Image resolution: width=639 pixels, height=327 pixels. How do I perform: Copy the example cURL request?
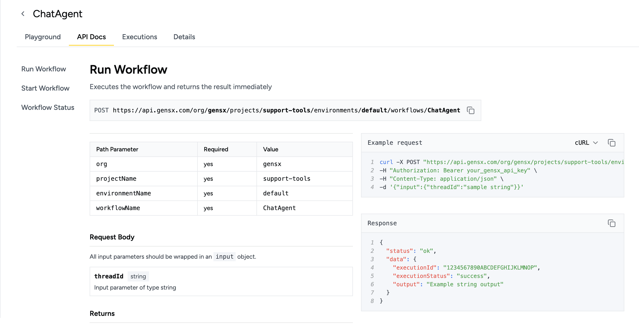[x=612, y=143]
